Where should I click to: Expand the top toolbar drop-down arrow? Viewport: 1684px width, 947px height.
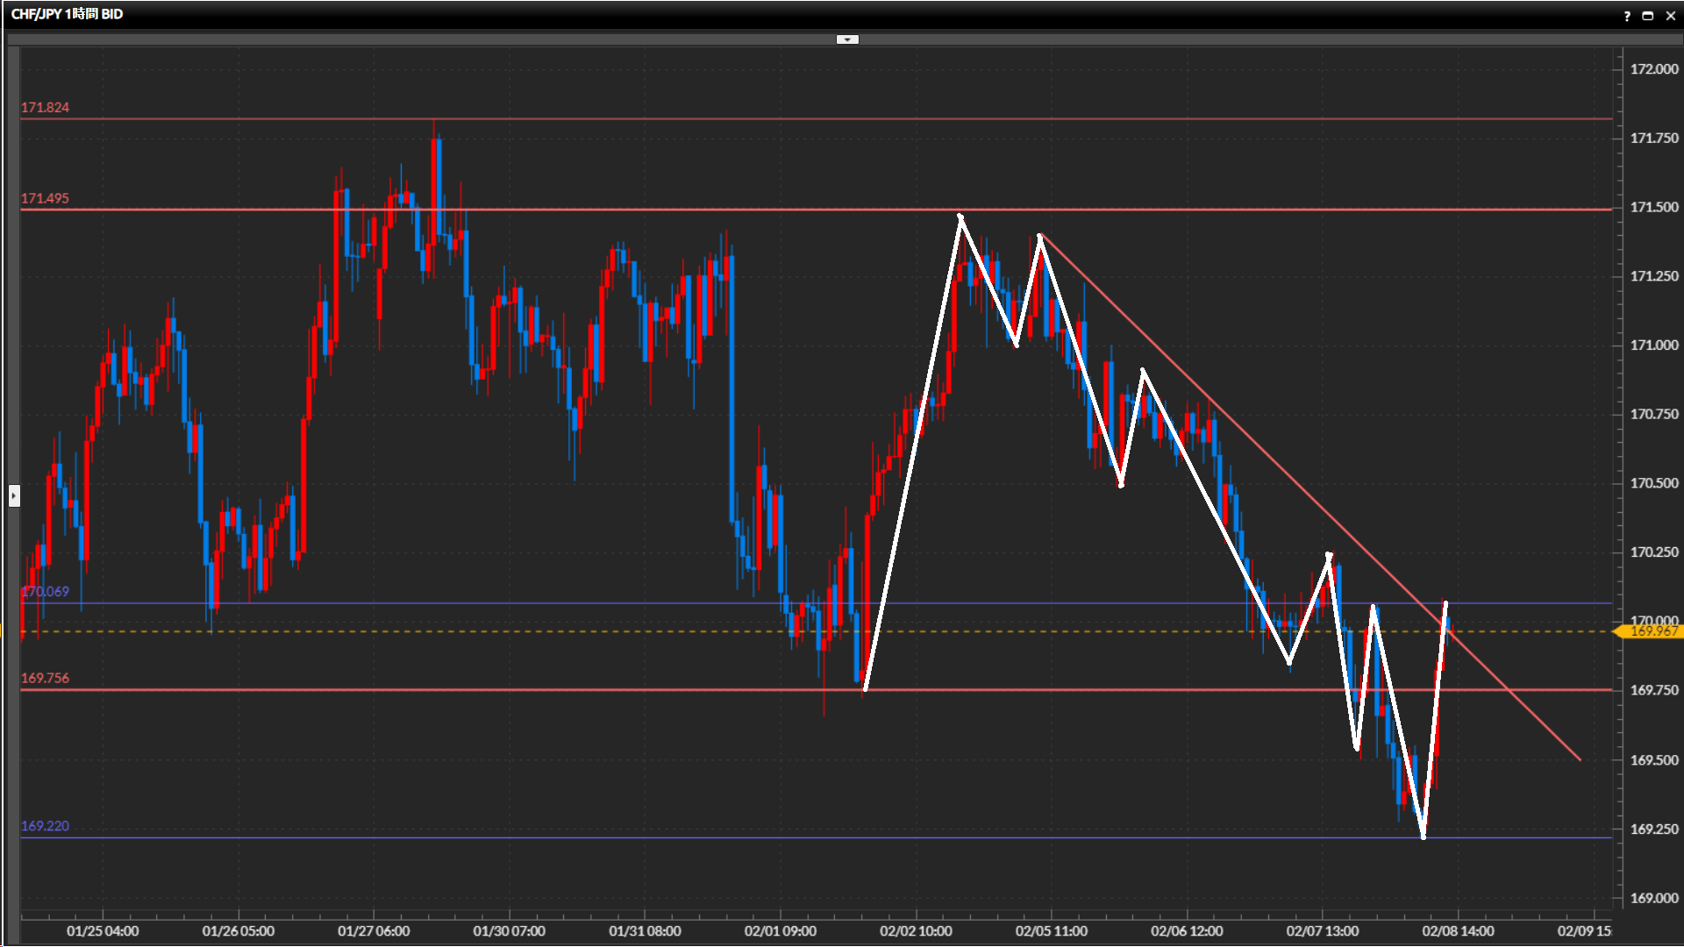pyautogui.click(x=847, y=39)
